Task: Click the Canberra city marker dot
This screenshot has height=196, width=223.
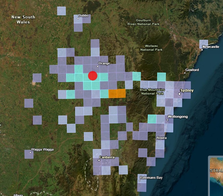Action: (99, 160)
